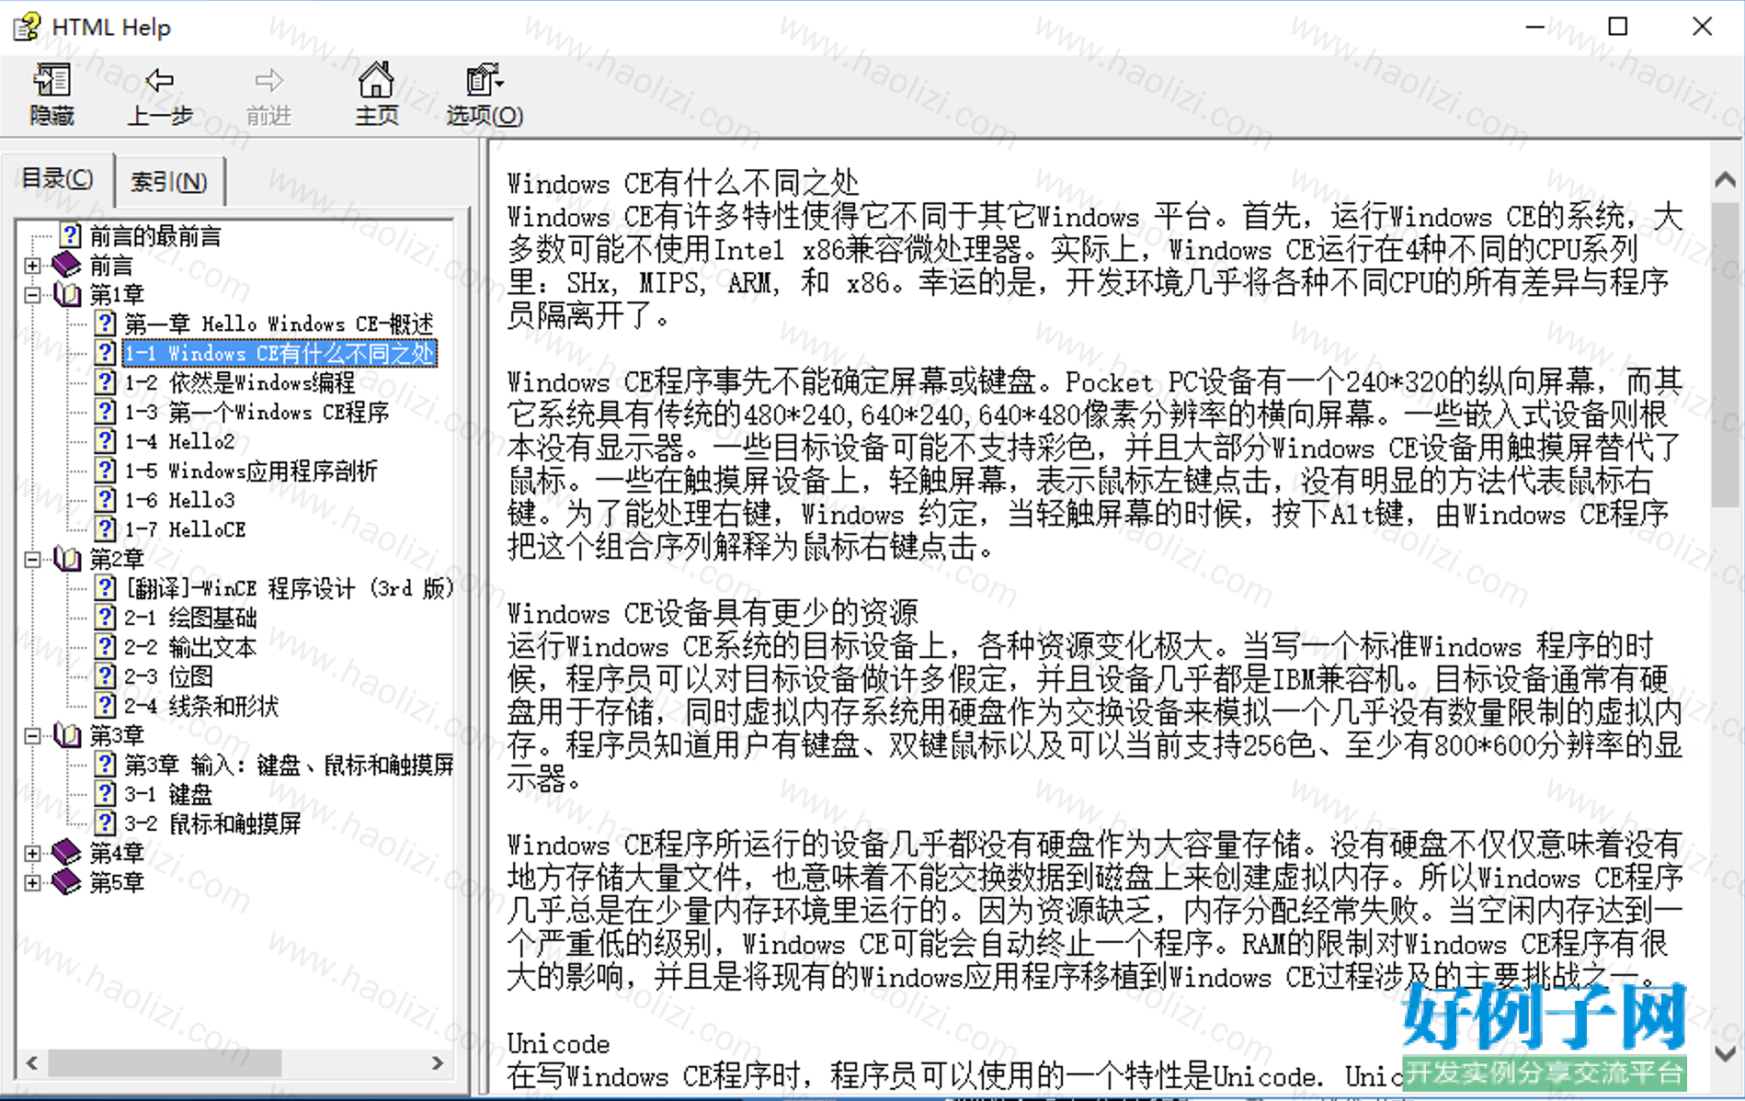This screenshot has width=1745, height=1101.
Task: Open the 选项(O) options toolbar icon
Action: pyautogui.click(x=484, y=80)
